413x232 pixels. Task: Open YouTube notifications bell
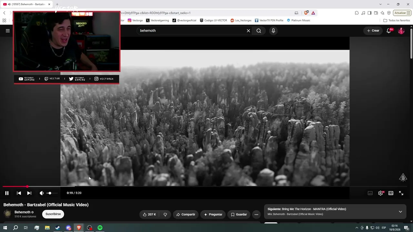click(x=389, y=31)
